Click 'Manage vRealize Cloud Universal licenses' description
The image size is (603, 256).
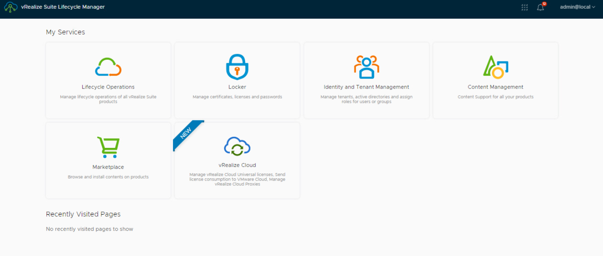pos(237,179)
